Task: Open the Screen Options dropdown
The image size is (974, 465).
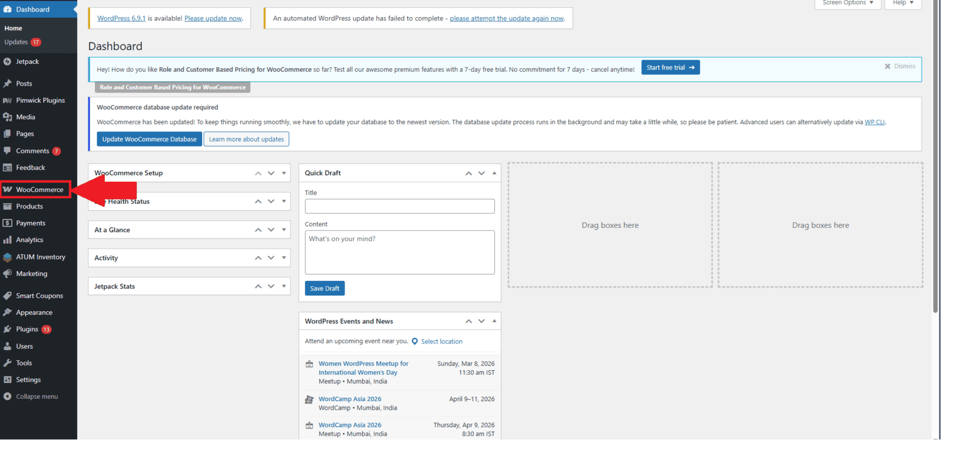Action: [847, 3]
